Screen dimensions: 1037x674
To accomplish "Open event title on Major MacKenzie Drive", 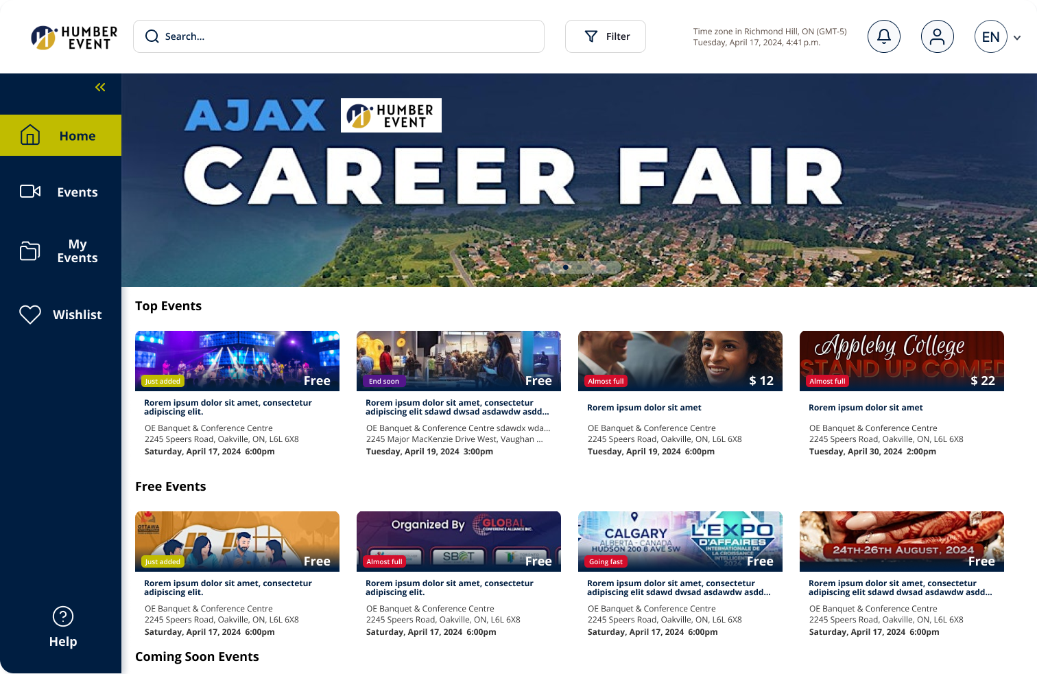I will tap(457, 408).
